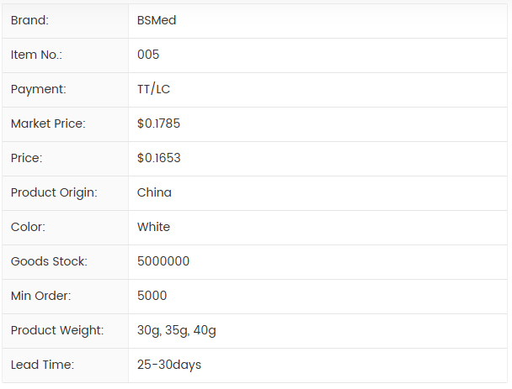Screen dimensions: 512x389
Task: Click the Product Origin label
Action: pyautogui.click(x=54, y=192)
